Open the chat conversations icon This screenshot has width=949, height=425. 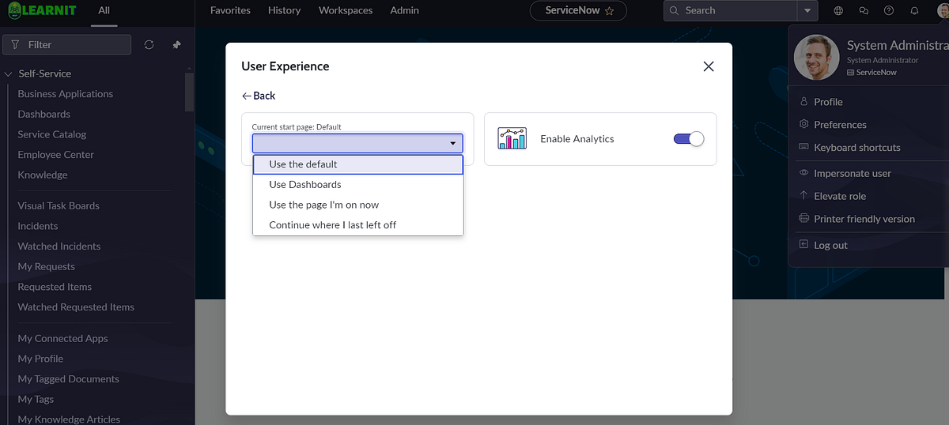point(864,10)
